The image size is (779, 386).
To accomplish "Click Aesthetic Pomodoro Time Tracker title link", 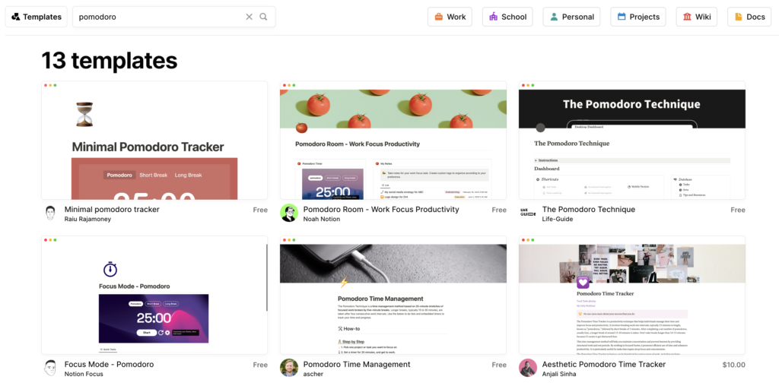I will coord(603,365).
